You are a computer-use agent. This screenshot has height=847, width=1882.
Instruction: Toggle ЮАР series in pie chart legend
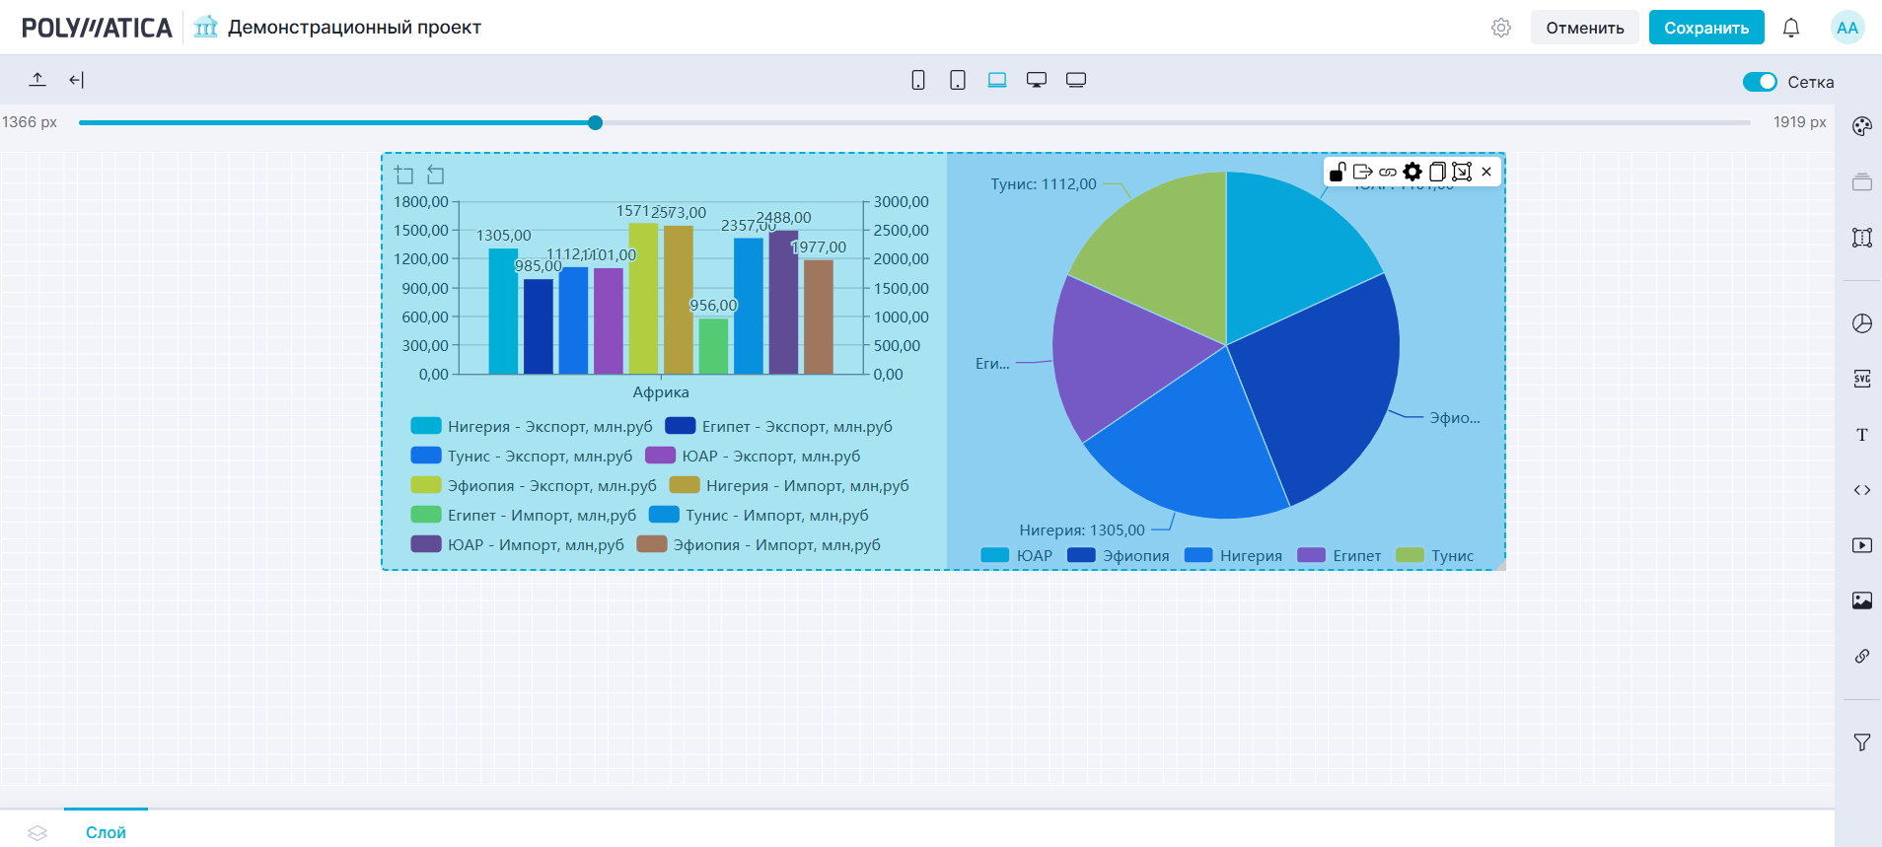click(1017, 555)
